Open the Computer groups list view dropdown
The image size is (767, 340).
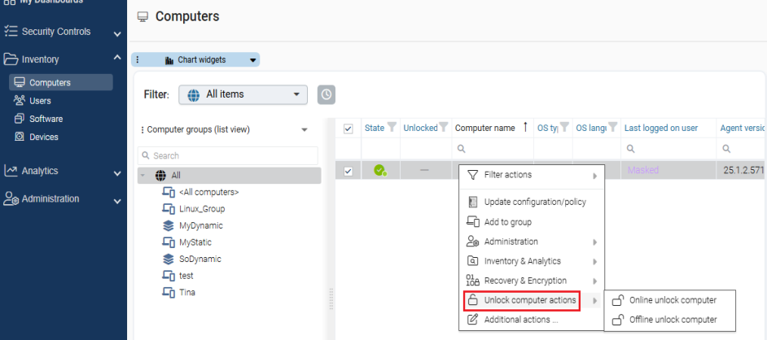click(305, 129)
